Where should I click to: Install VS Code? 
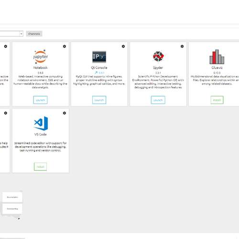click(40, 167)
